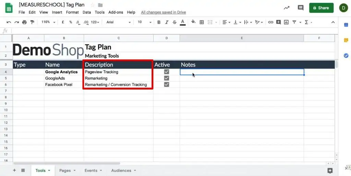
Task: Uncheck Active for Facebook Pixel row
Action: (x=166, y=84)
